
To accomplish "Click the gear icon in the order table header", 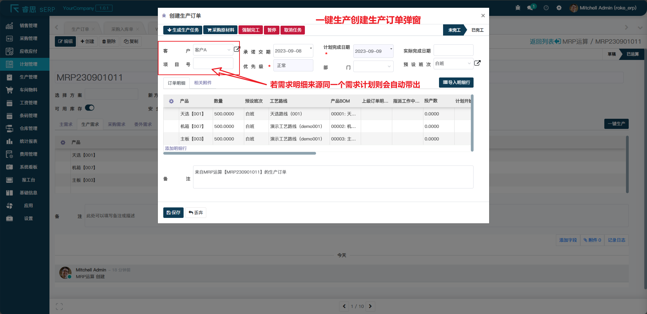I will tap(171, 101).
